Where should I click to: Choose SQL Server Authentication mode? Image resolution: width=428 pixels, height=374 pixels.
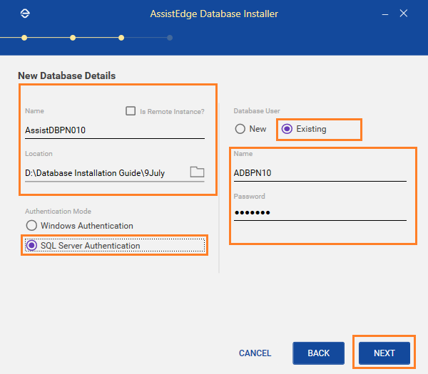point(31,245)
